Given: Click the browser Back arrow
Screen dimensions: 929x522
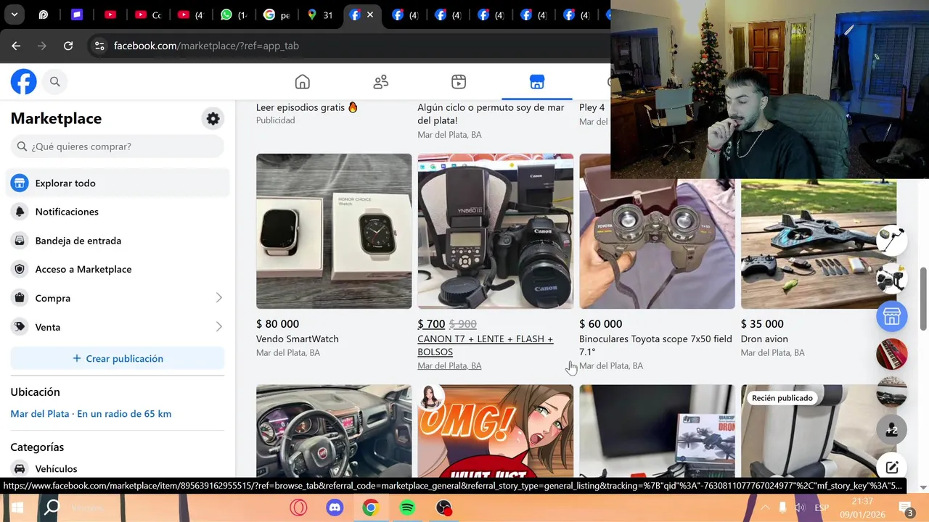Looking at the screenshot, I should pyautogui.click(x=16, y=46).
